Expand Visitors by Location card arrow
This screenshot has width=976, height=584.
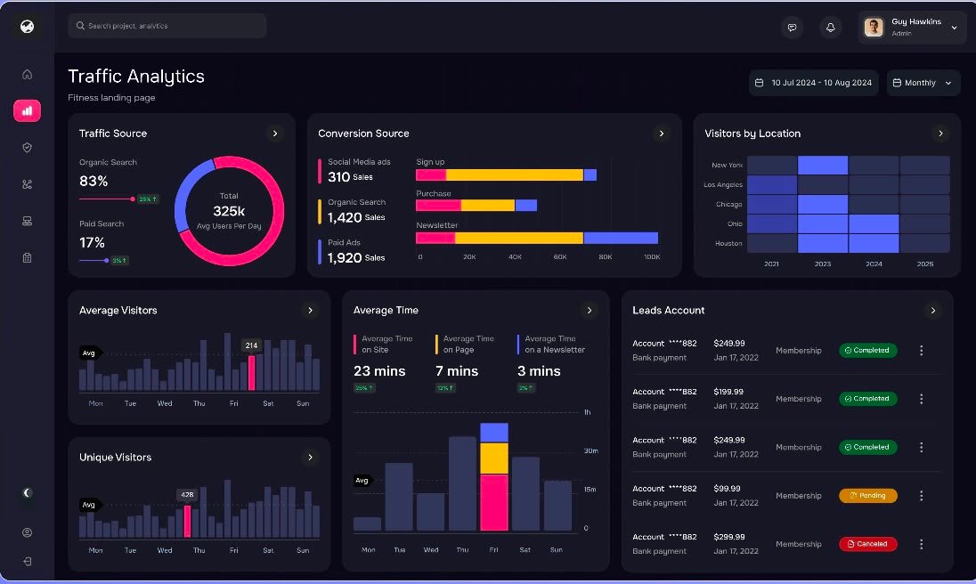(940, 134)
